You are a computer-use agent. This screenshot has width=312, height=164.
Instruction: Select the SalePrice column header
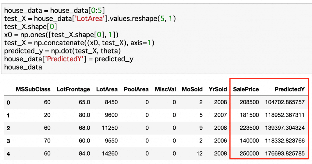(246, 89)
